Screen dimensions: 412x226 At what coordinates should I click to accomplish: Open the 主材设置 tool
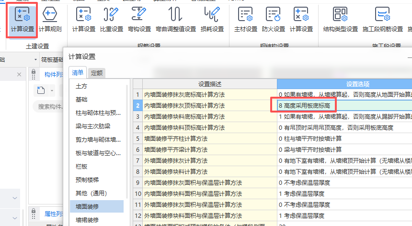[x=246, y=20]
